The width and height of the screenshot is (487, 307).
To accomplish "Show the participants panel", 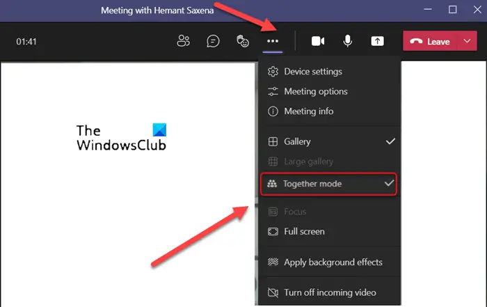I will pyautogui.click(x=183, y=41).
